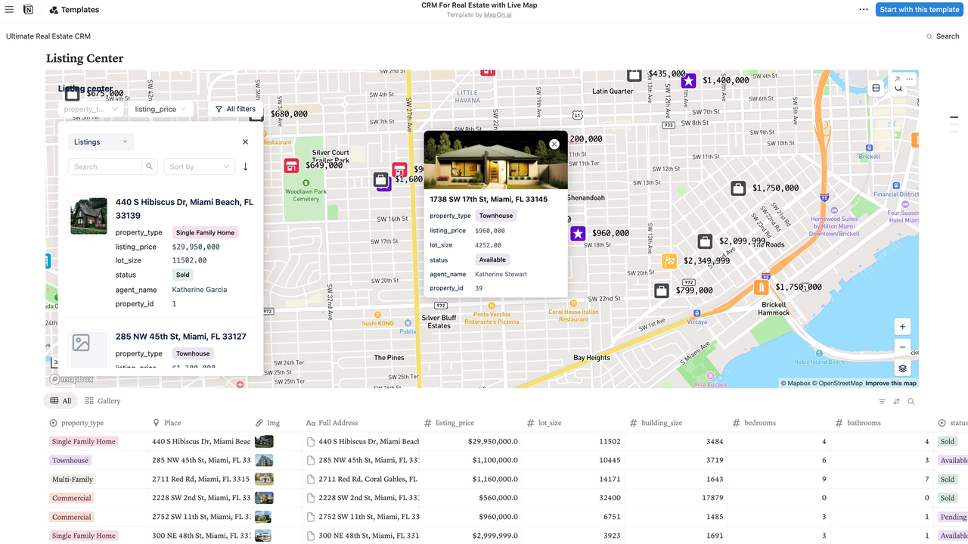Open map in full page arrow
The width and height of the screenshot is (968, 544).
[x=897, y=79]
